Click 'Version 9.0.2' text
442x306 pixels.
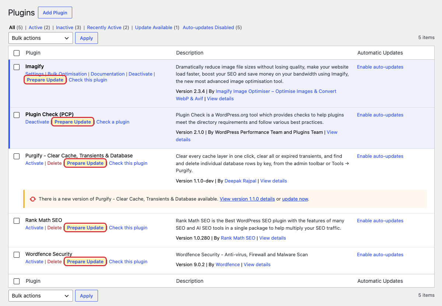click(x=190, y=265)
